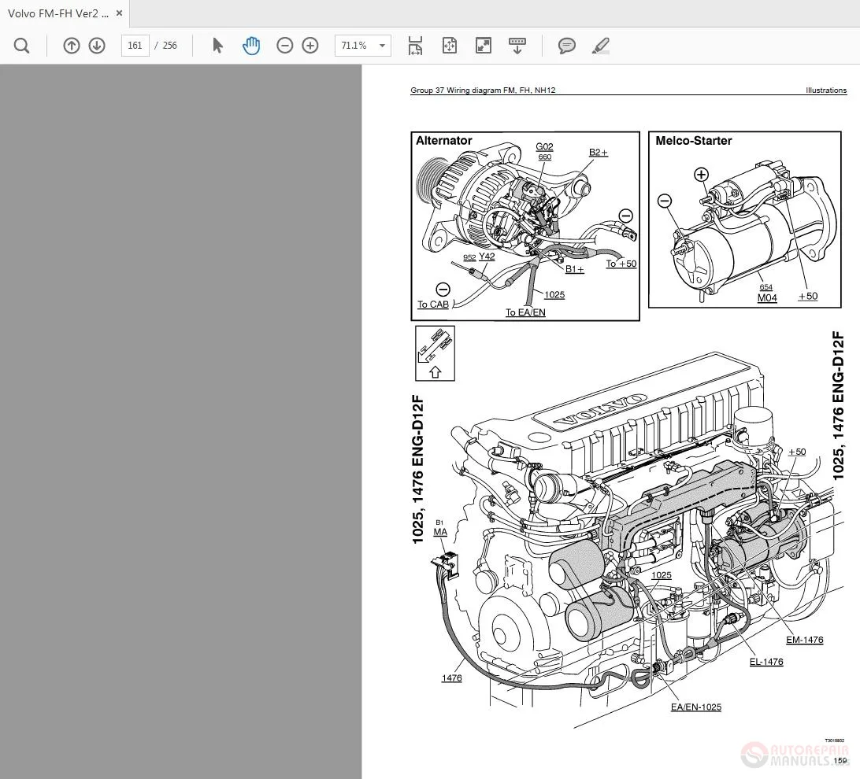The height and width of the screenshot is (779, 860).
Task: Click the Y42 connector label
Action: point(487,257)
